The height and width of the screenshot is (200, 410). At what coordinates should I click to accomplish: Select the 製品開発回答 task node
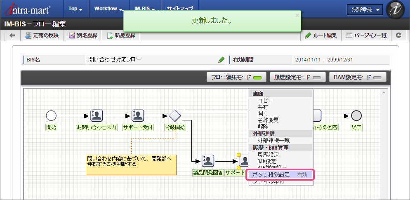tap(208, 161)
